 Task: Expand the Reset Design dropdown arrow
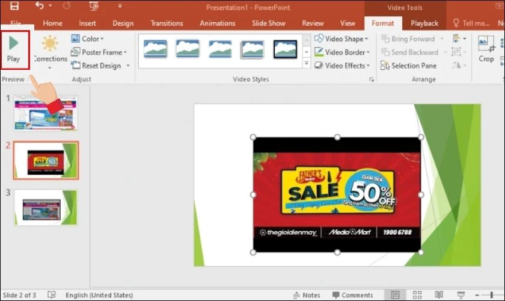coord(128,66)
